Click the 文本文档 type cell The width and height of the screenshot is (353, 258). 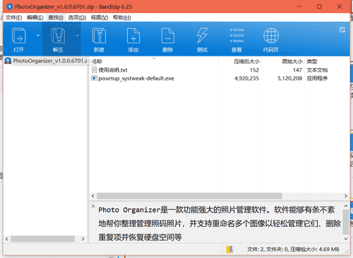coord(317,70)
